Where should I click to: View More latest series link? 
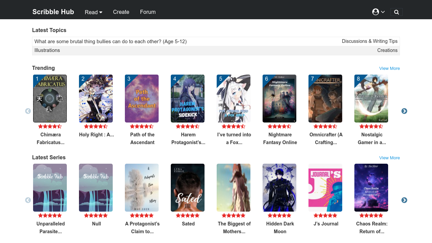[389, 158]
